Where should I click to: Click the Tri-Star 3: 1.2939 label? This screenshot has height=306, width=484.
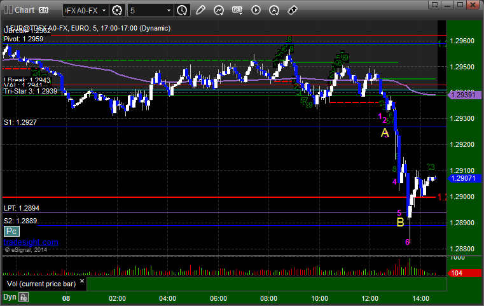click(31, 91)
